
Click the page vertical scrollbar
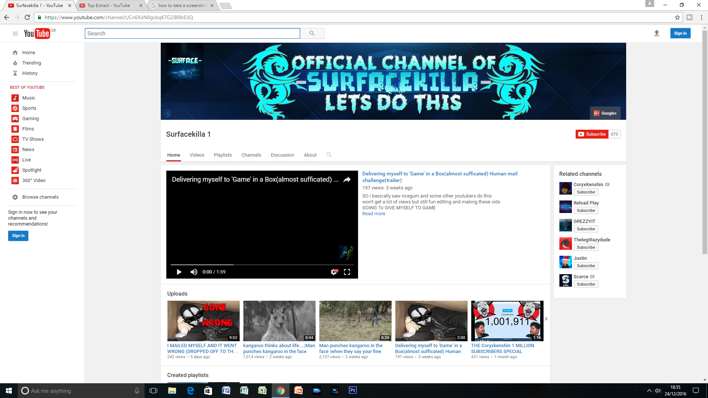(705, 142)
